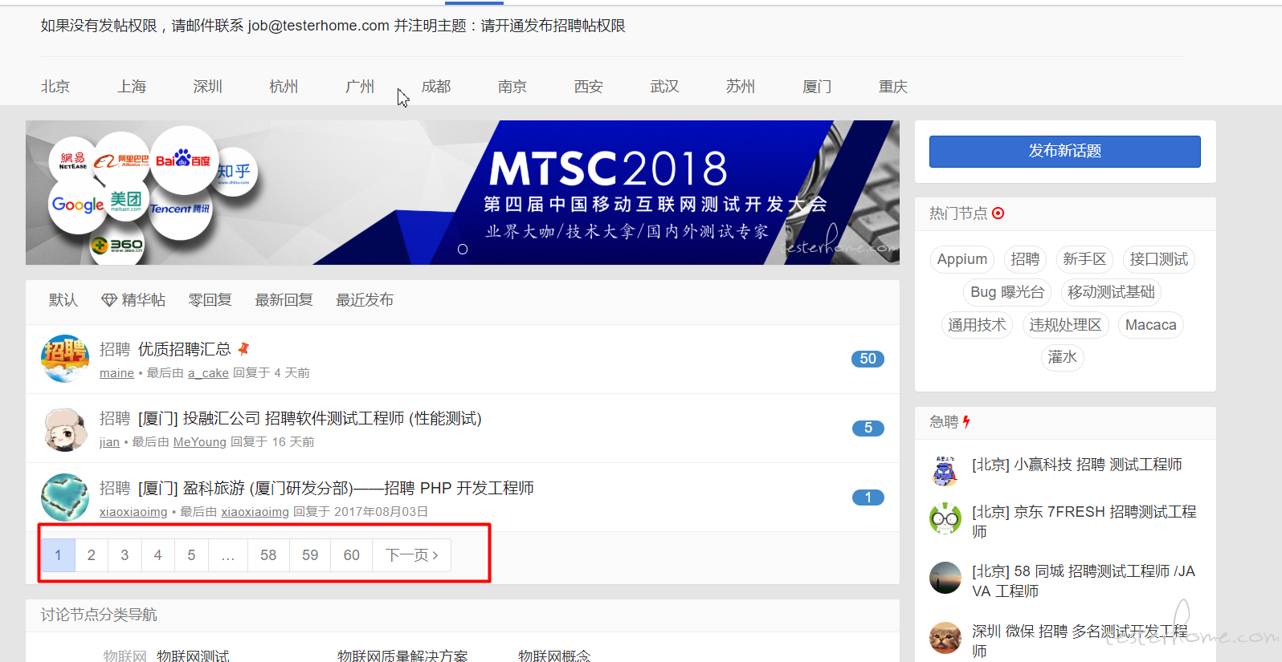Filter jobs by 上海
Image resolution: width=1282 pixels, height=662 pixels.
pos(132,87)
